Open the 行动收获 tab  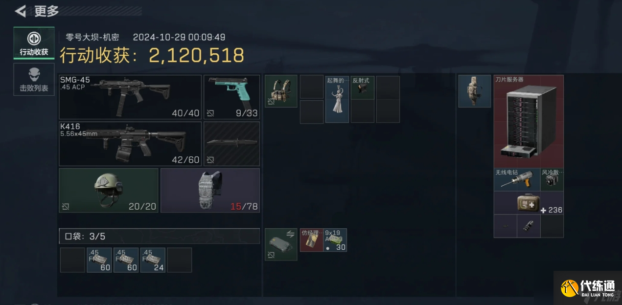34,43
